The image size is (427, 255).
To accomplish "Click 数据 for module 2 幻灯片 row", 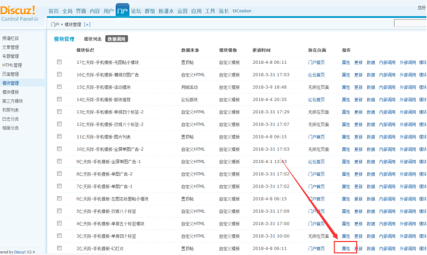I will (371, 249).
